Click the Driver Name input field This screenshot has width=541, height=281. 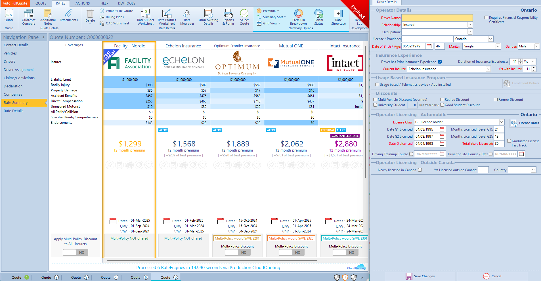point(437,18)
